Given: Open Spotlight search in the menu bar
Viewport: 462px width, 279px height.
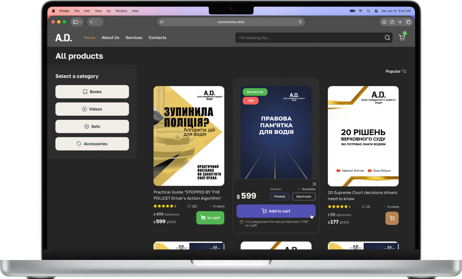Looking at the screenshot, I should pos(368,11).
